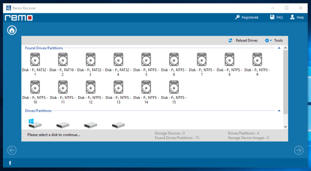
Task: Select the third drive under Drives/Partitions
Action: tap(91, 125)
